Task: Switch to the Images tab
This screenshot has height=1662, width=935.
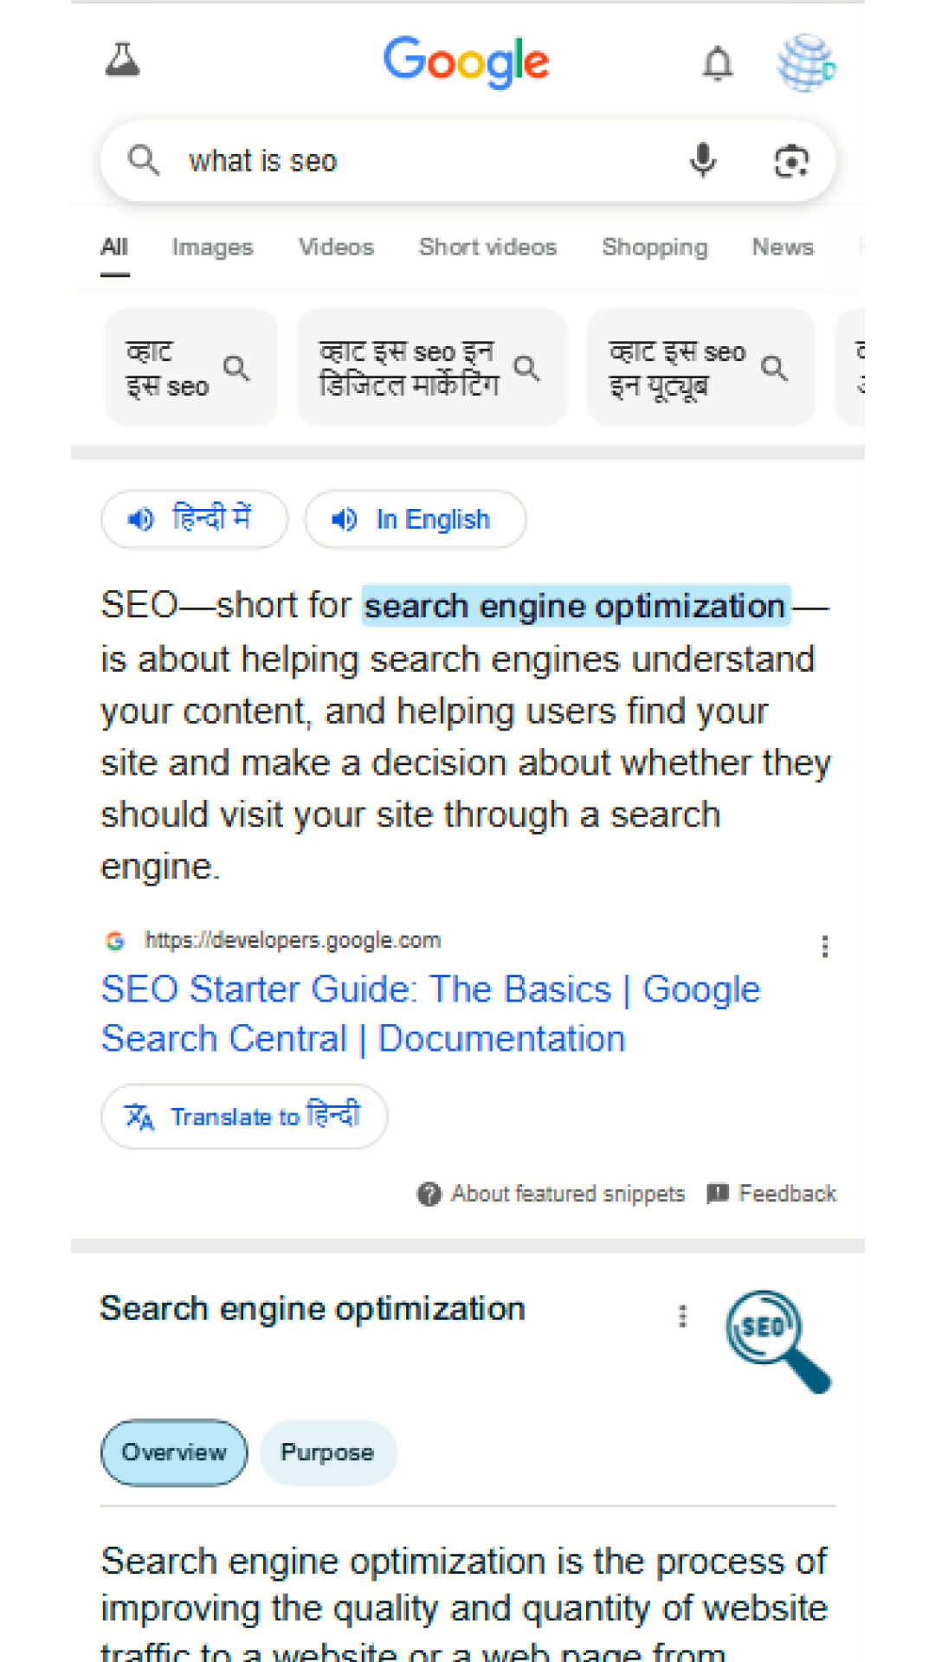Action: pos(212,248)
